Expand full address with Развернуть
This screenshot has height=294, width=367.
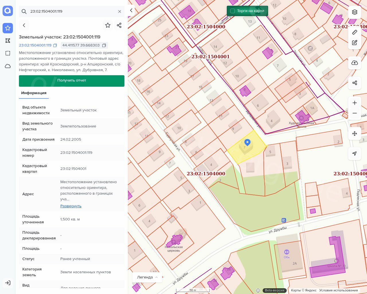pos(71,206)
